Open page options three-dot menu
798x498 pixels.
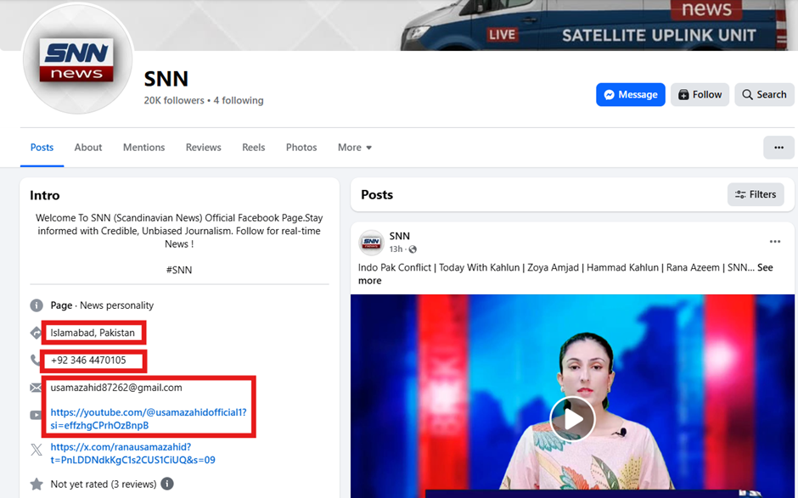[778, 148]
